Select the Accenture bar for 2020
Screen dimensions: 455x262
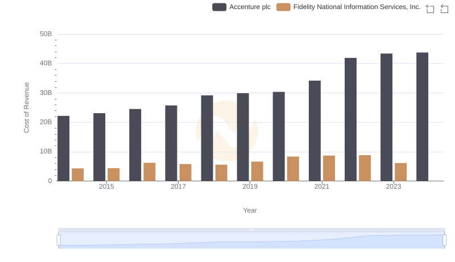click(x=279, y=136)
